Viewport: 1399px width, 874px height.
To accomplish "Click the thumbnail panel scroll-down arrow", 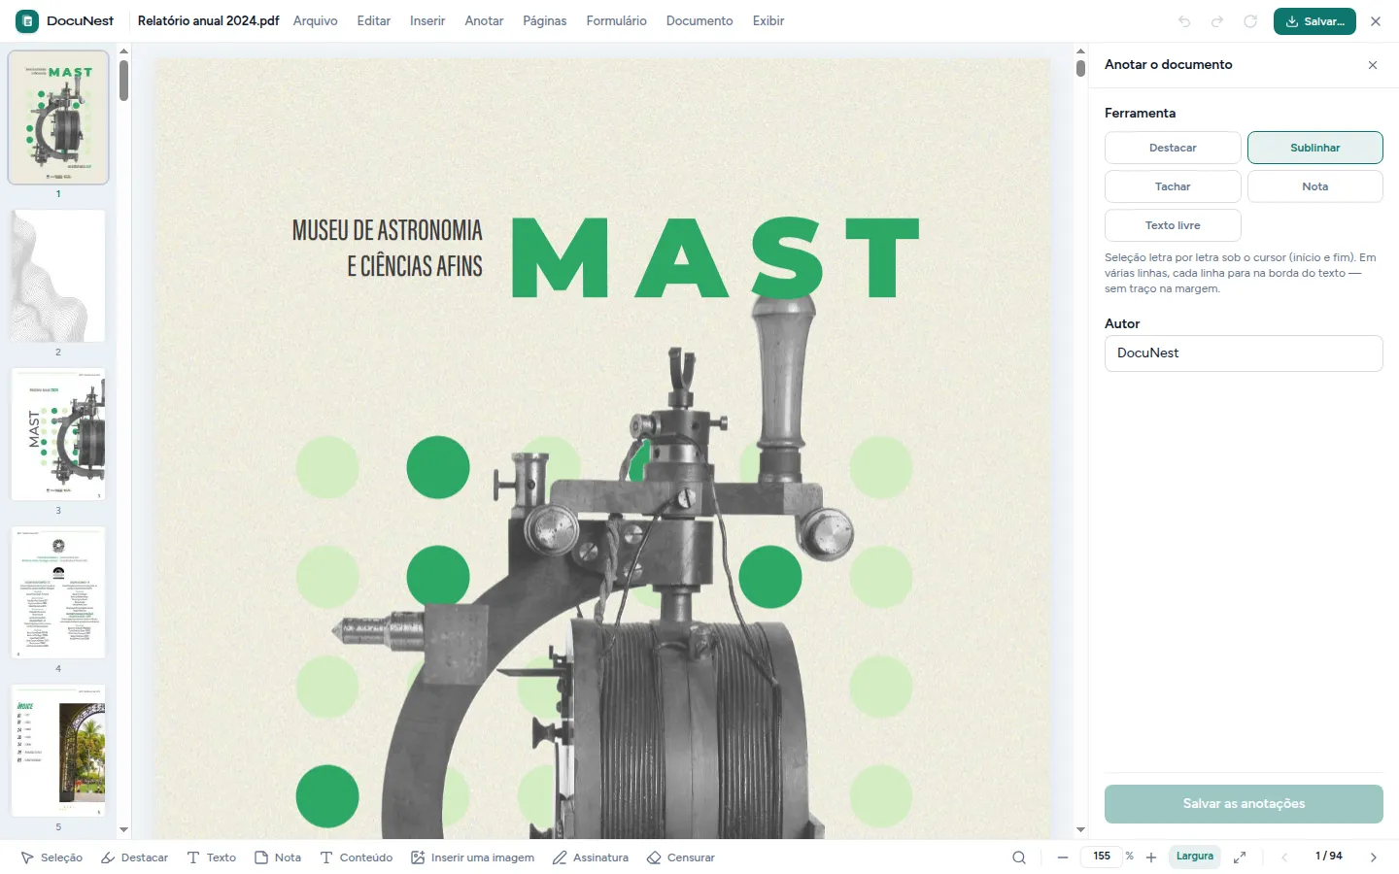I will (x=123, y=830).
